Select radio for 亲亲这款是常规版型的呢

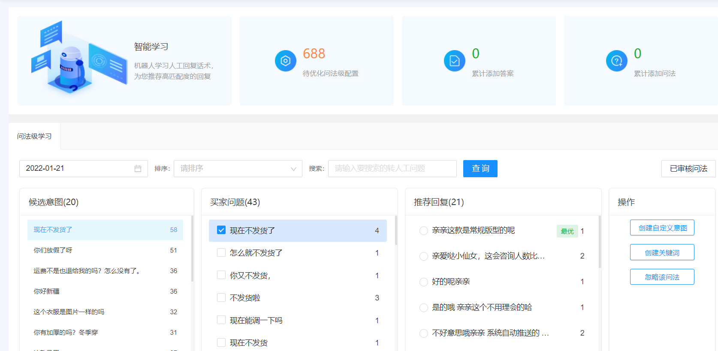point(424,231)
